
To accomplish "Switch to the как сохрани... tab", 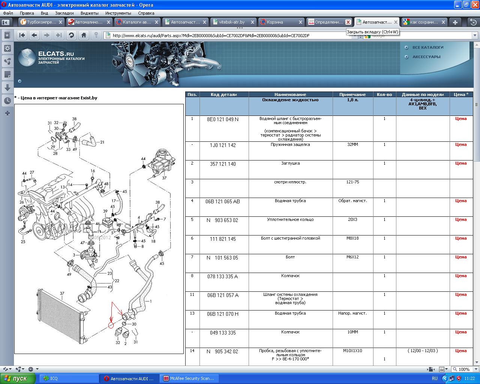I will coord(424,22).
